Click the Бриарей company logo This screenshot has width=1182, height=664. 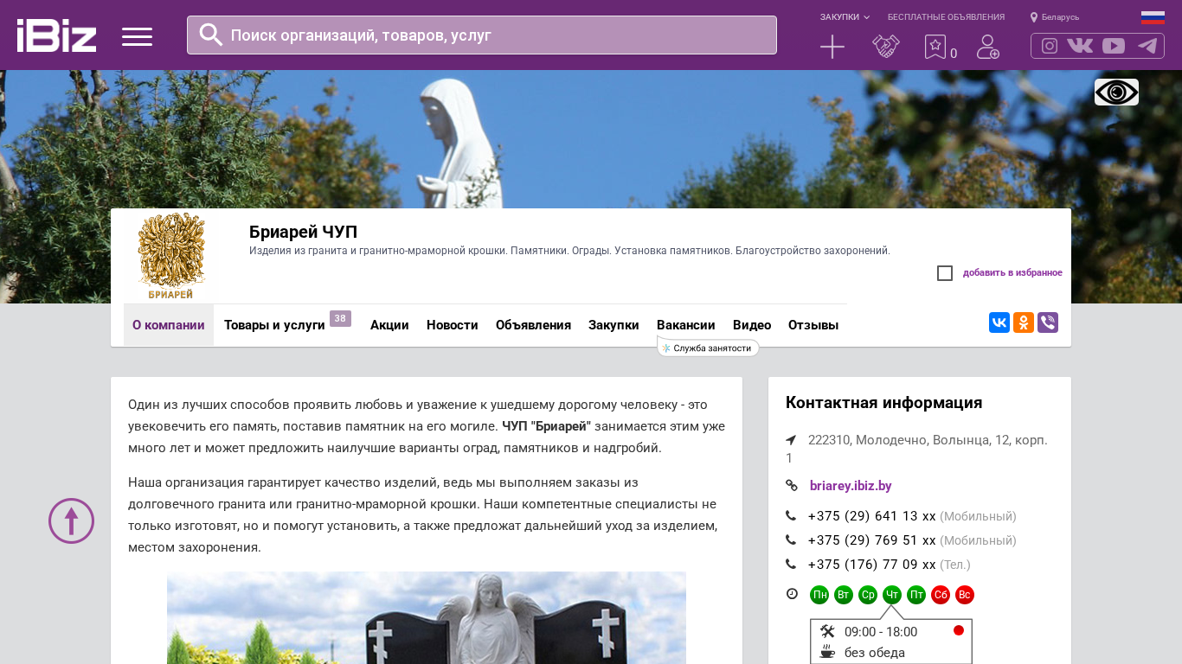click(x=171, y=256)
